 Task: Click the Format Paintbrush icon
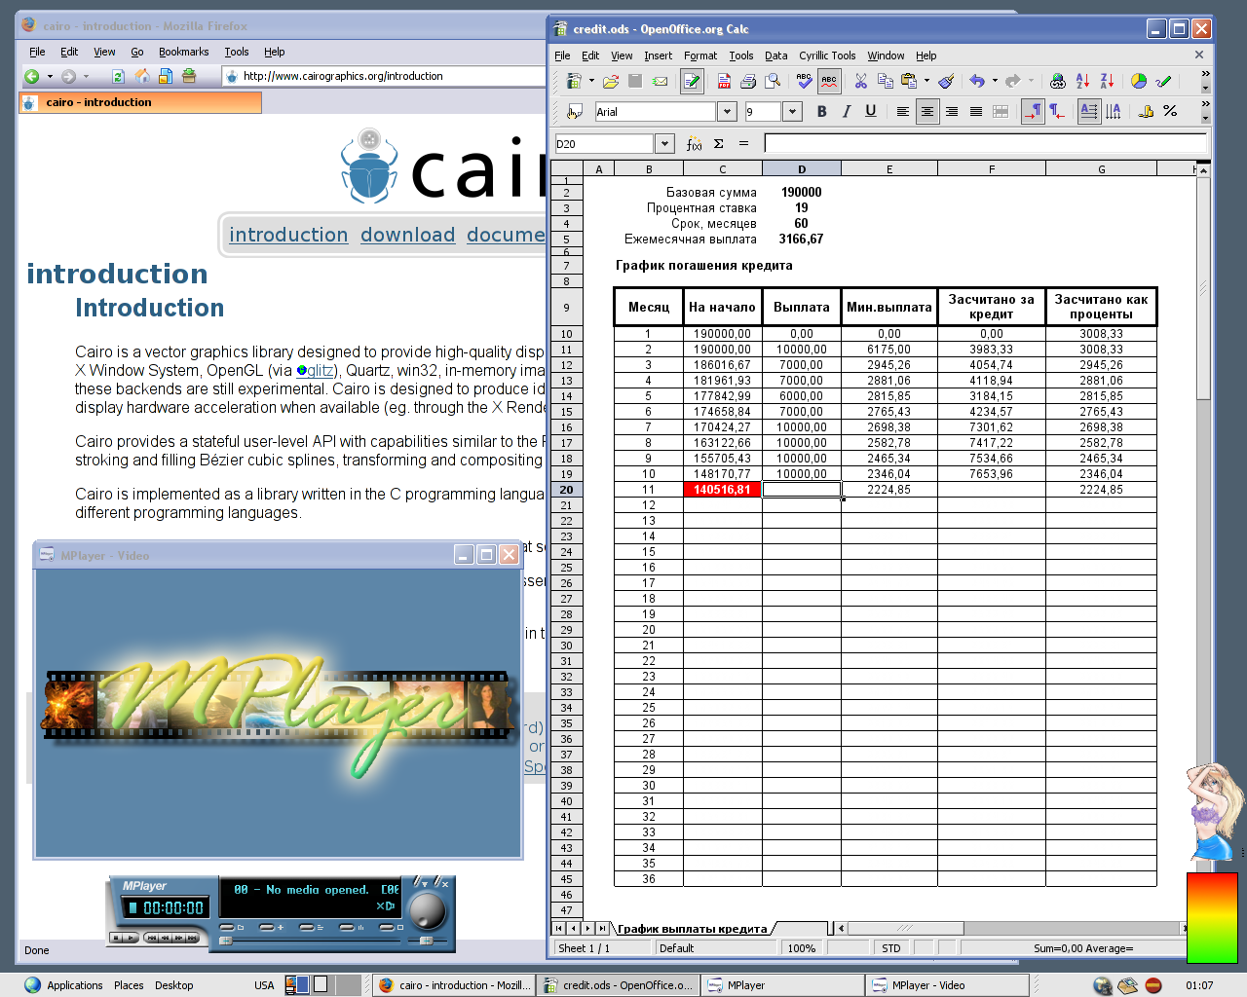[946, 82]
